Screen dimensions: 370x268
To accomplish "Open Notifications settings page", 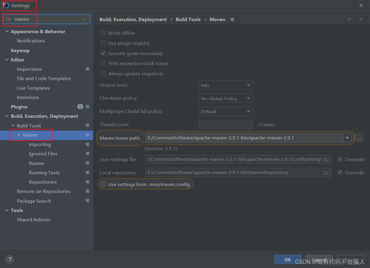I will pos(31,41).
